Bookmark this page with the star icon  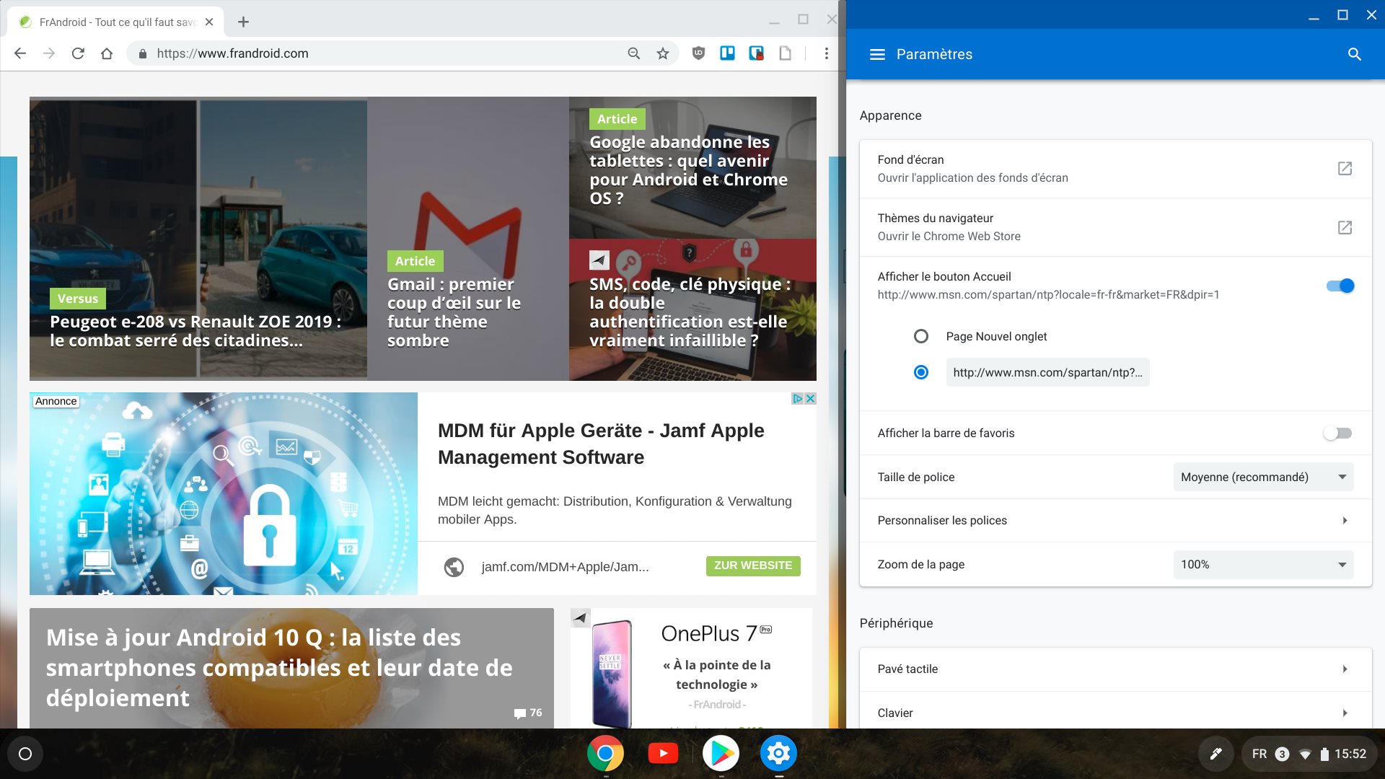click(663, 53)
